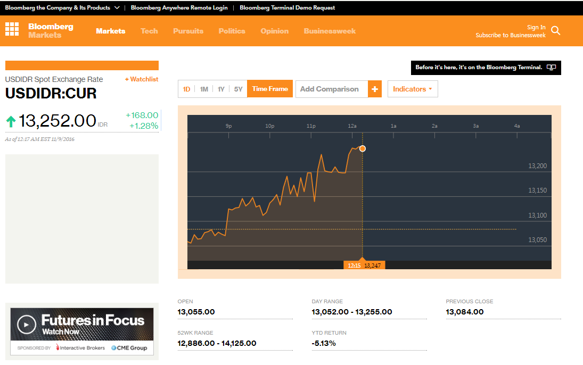
Task: Click the 52Wk Range value 12,886.00 - 14,125.00
Action: [x=217, y=343]
